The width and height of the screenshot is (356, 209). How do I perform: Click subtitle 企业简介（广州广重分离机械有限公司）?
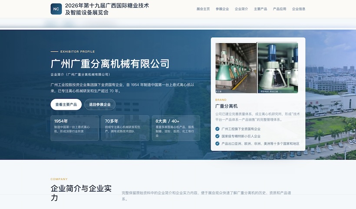click(x=81, y=74)
